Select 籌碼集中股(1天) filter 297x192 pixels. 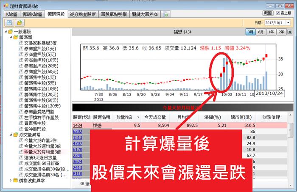(40, 77)
